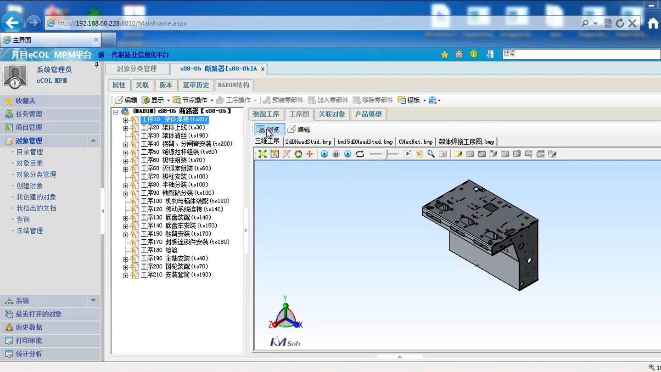Click the section-plane slider control in the viewer toolbar
Screen dimensions: 661x372
pyautogui.click(x=388, y=154)
